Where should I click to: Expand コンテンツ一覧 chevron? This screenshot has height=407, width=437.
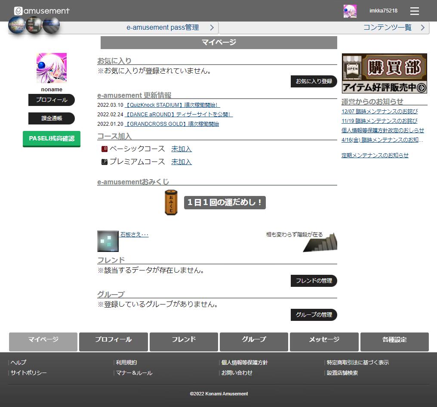pyautogui.click(x=422, y=28)
